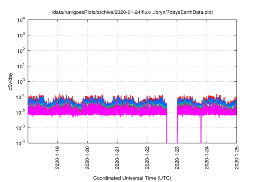This screenshot has width=261, height=182.
Task: Click the 2020-1-25 date tick label
Action: pyautogui.click(x=237, y=158)
